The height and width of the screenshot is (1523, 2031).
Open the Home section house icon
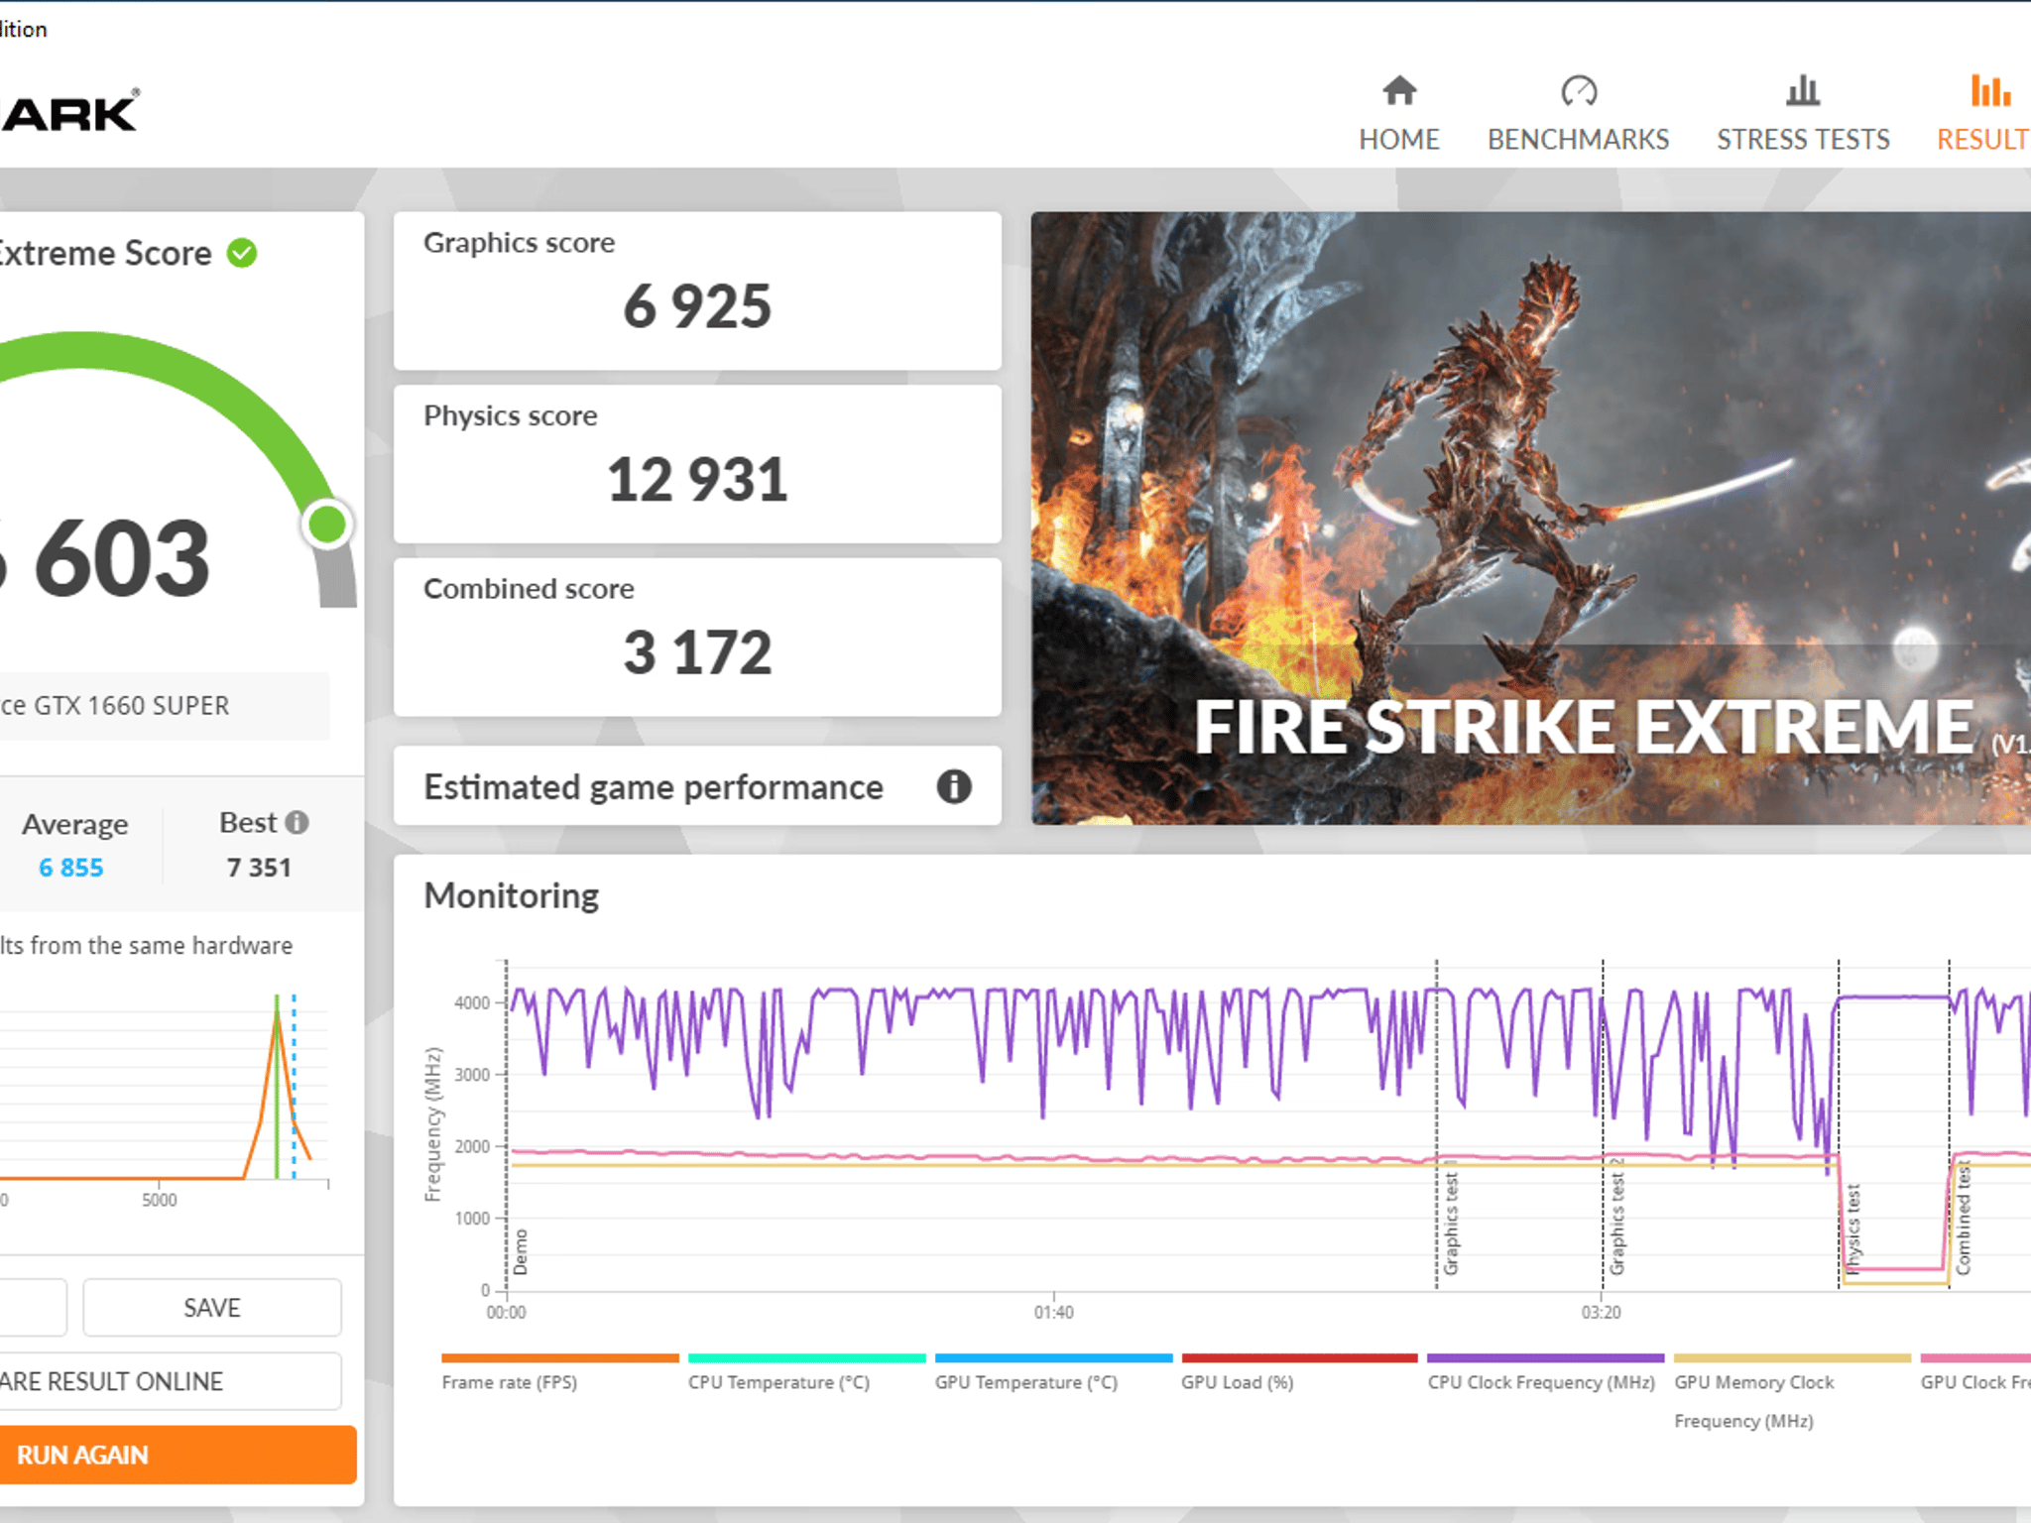coord(1399,91)
